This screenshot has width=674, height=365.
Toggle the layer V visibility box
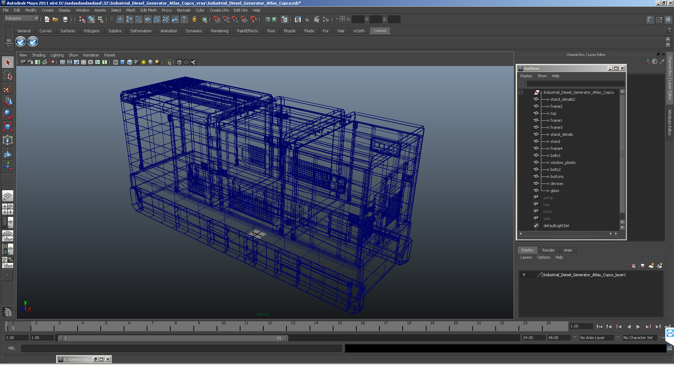[x=524, y=275]
